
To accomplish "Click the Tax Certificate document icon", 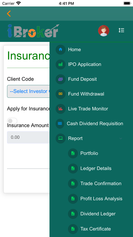I will click(x=73, y=229).
